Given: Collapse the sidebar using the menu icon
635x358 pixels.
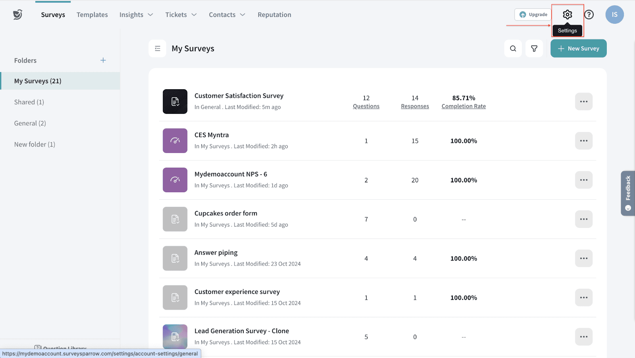Looking at the screenshot, I should click(x=158, y=48).
